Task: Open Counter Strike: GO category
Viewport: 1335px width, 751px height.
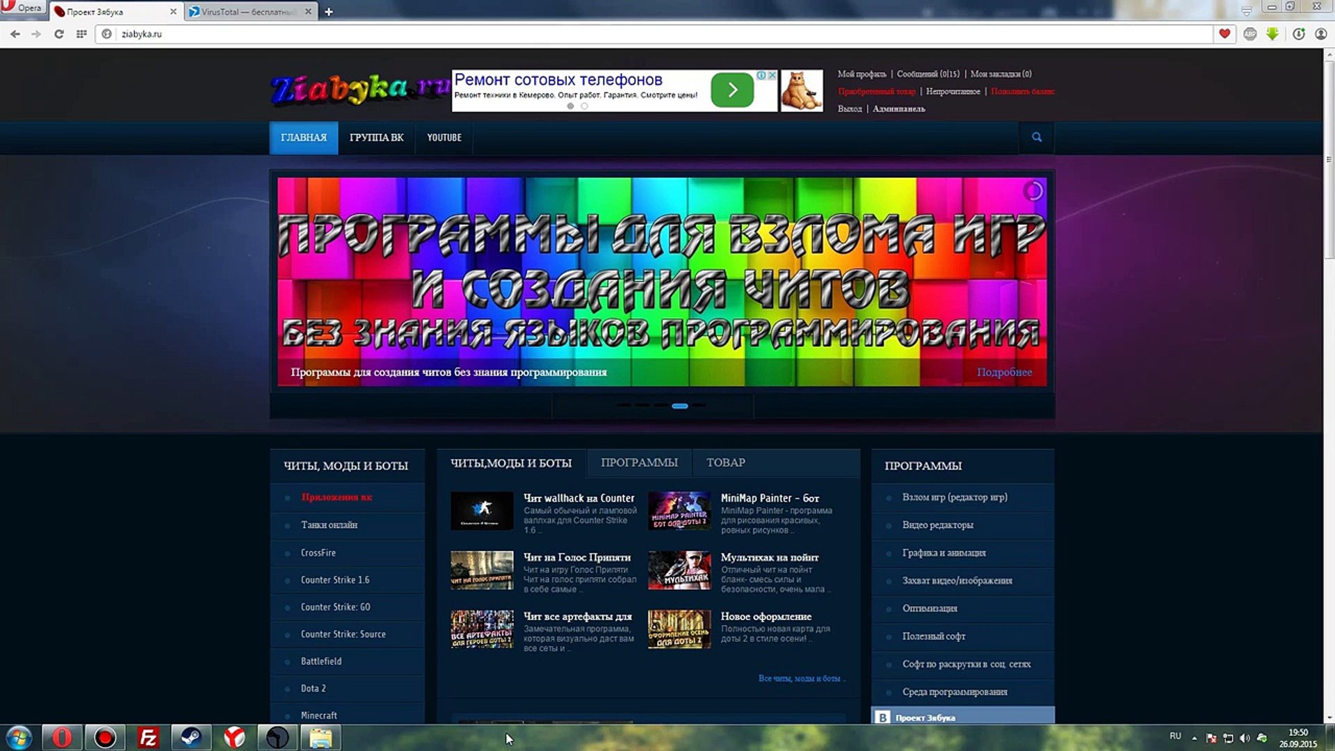Action: [x=336, y=607]
